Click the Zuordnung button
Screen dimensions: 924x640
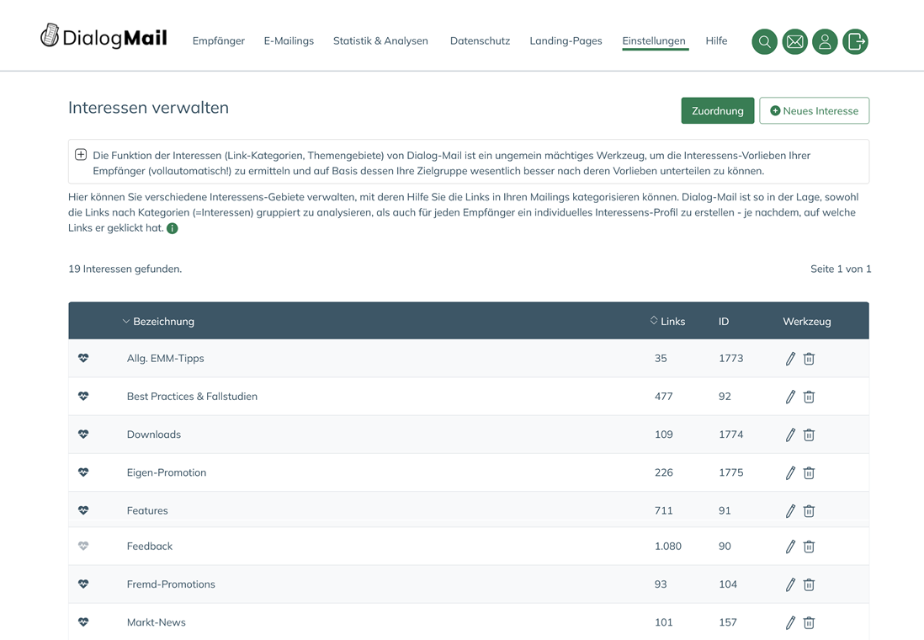[x=717, y=110]
